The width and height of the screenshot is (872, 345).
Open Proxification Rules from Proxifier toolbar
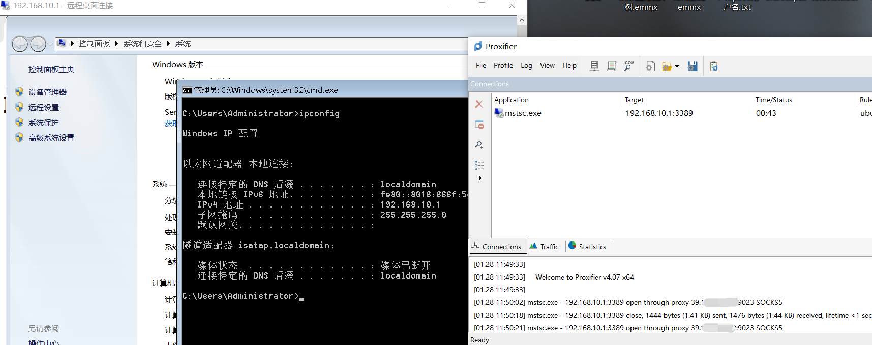[x=612, y=66]
